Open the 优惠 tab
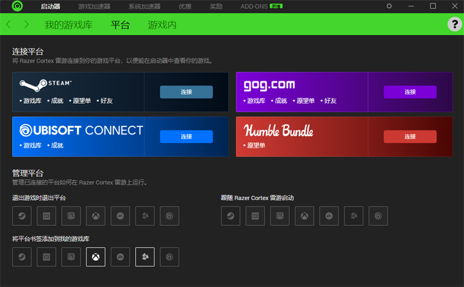 coord(185,6)
